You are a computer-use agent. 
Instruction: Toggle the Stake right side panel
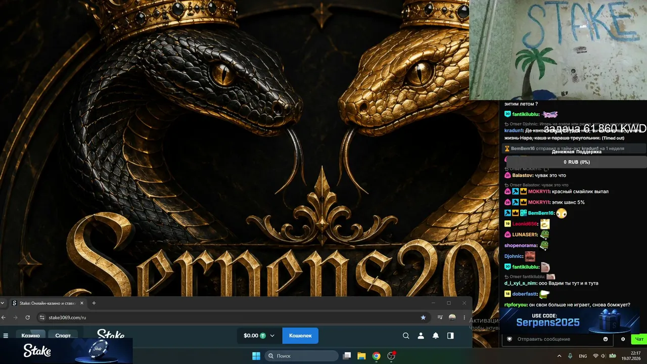point(450,336)
